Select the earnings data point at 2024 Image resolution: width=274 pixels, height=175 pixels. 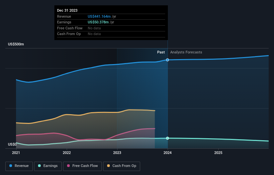pos(168,138)
